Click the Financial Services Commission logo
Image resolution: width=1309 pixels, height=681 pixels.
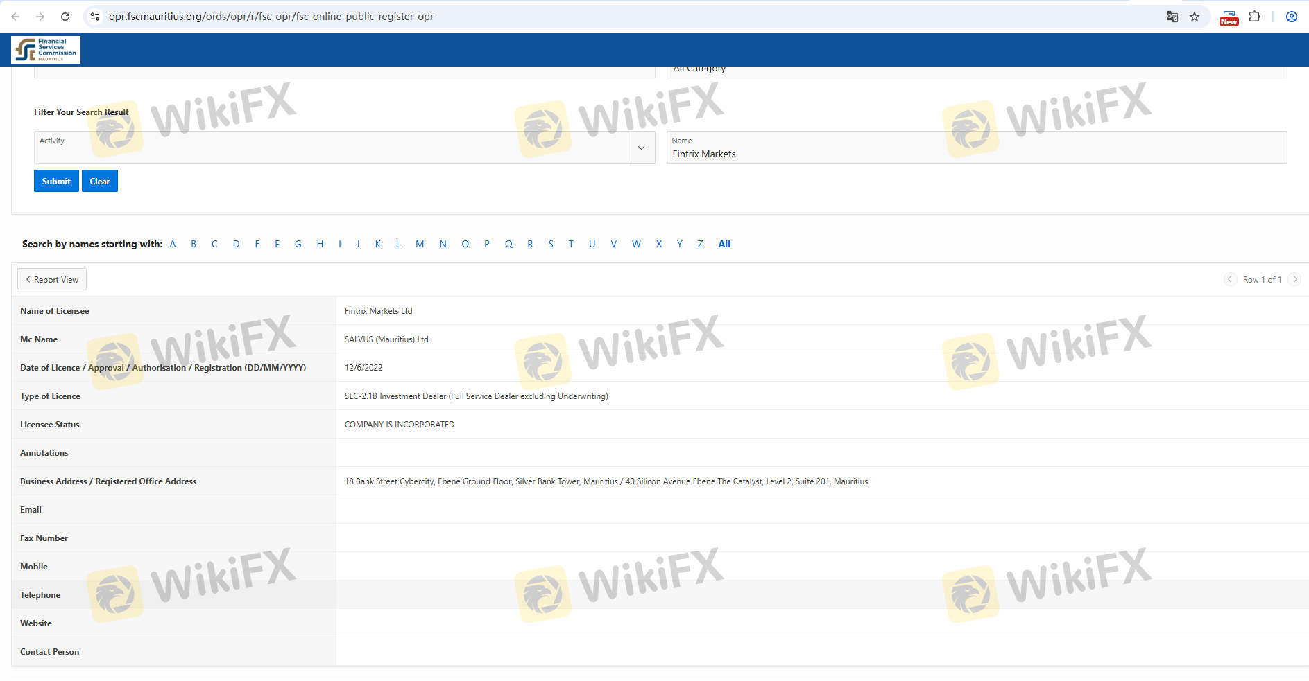46,50
